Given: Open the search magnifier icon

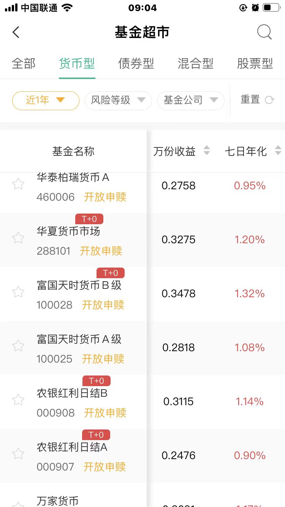Looking at the screenshot, I should click(x=264, y=32).
